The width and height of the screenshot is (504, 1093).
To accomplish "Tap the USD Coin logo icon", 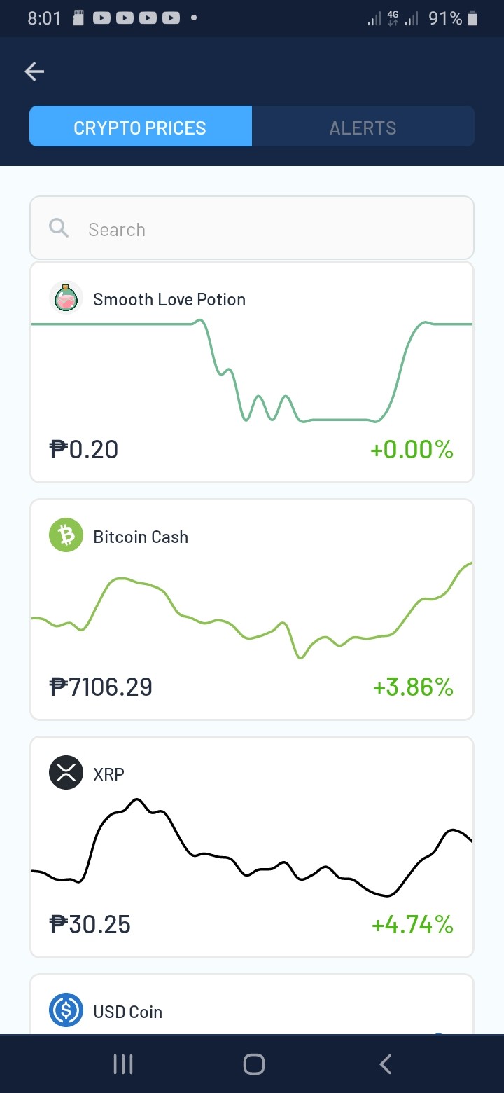I will pyautogui.click(x=66, y=1011).
